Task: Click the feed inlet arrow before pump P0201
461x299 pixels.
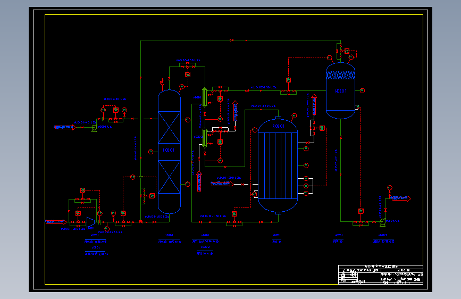Action: [x=65, y=127]
